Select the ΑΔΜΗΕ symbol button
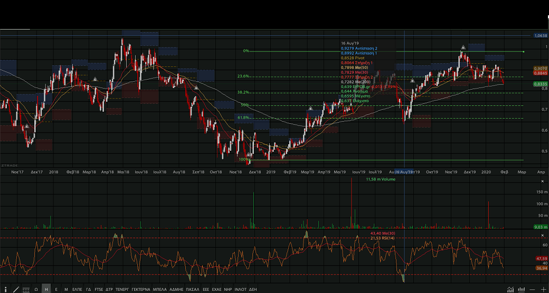Viewport: 549px width, 293px height. click(176, 289)
